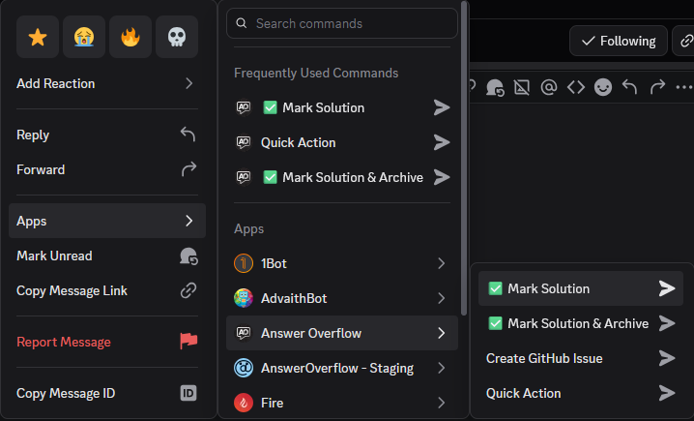The height and width of the screenshot is (421, 694).
Task: Click the @ mention icon in message toolbar
Action: (x=549, y=87)
